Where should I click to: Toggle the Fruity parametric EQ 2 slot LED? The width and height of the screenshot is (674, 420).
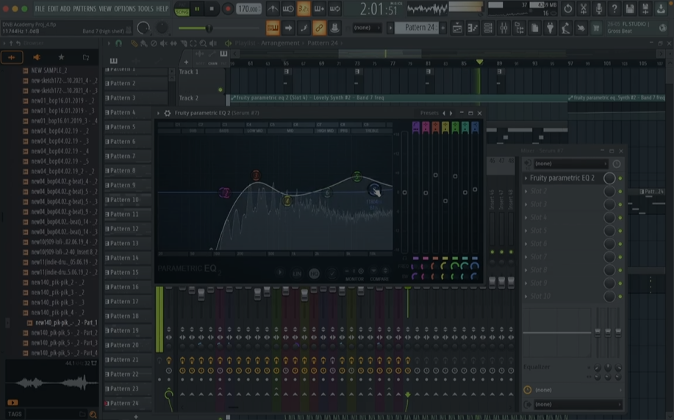620,178
